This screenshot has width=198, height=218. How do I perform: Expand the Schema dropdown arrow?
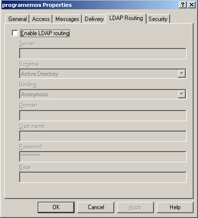click(181, 74)
